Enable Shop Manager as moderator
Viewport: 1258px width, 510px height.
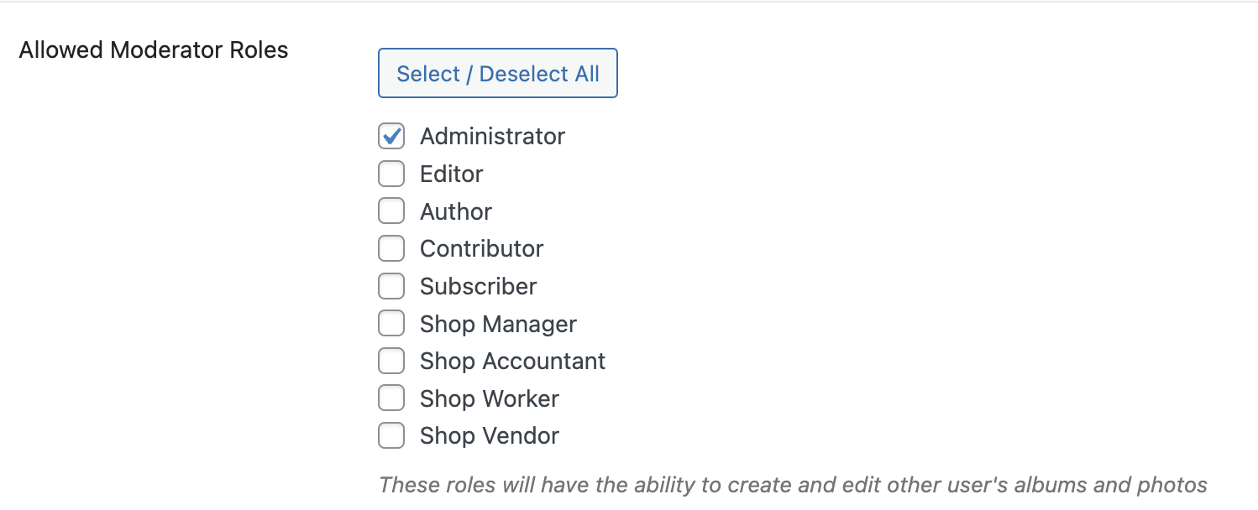391,323
